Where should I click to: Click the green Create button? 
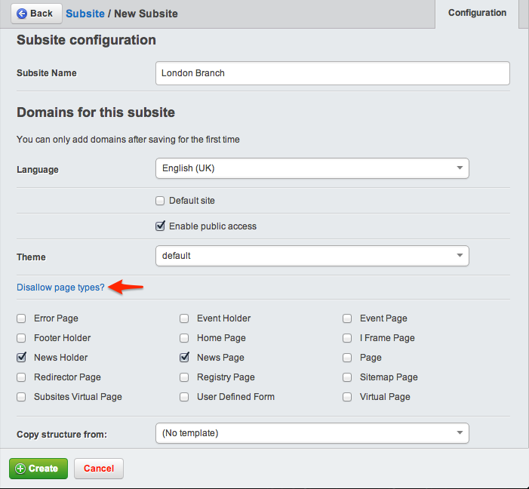click(x=38, y=469)
